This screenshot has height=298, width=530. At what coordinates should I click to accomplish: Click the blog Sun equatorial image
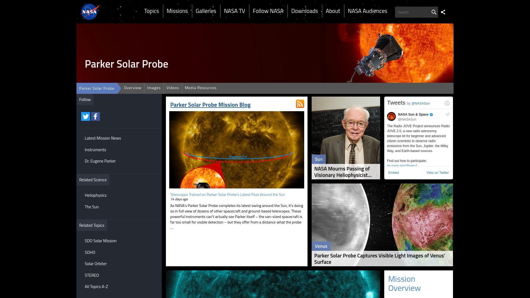[237, 150]
